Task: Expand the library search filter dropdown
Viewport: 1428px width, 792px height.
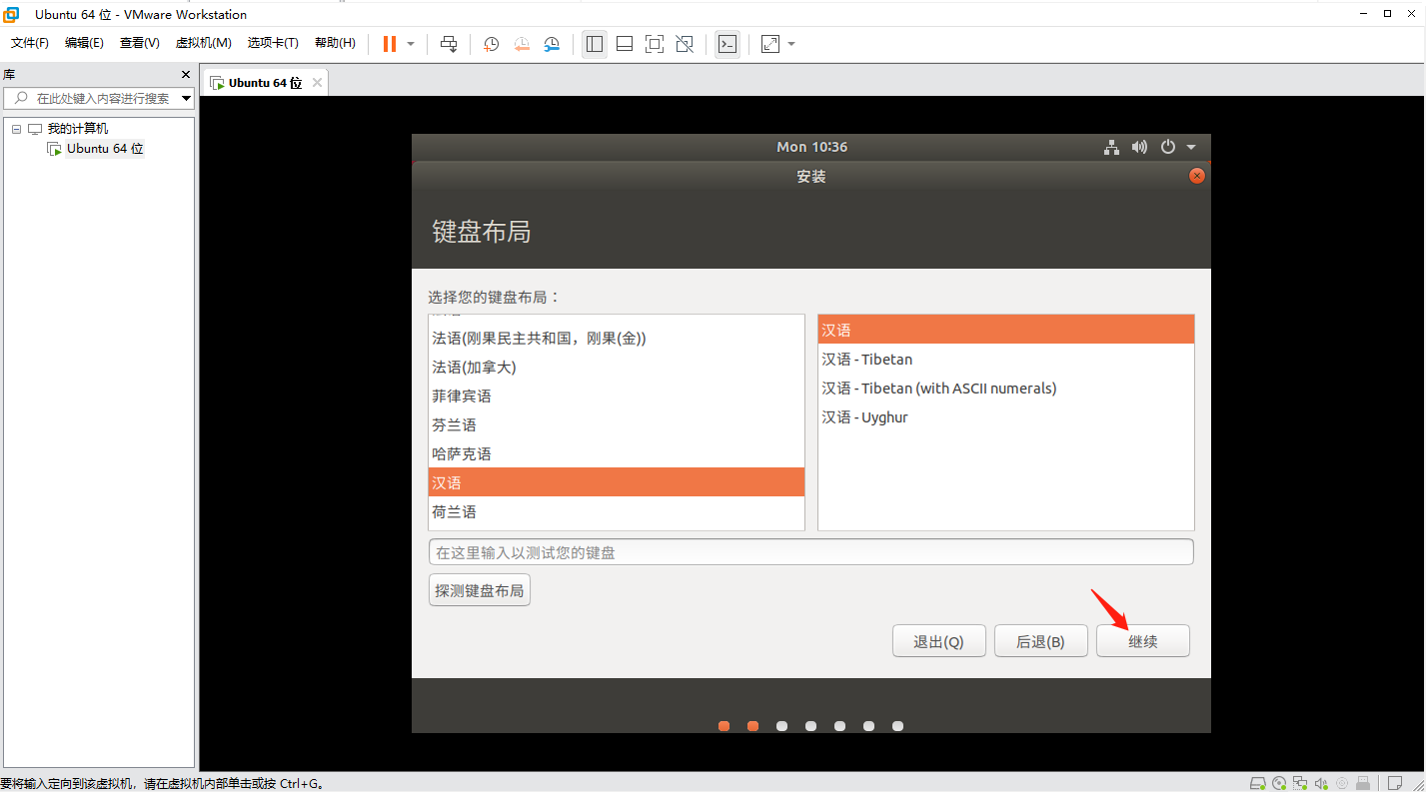Action: point(186,98)
